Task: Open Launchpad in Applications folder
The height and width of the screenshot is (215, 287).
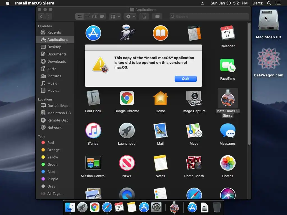Action: pos(127,130)
